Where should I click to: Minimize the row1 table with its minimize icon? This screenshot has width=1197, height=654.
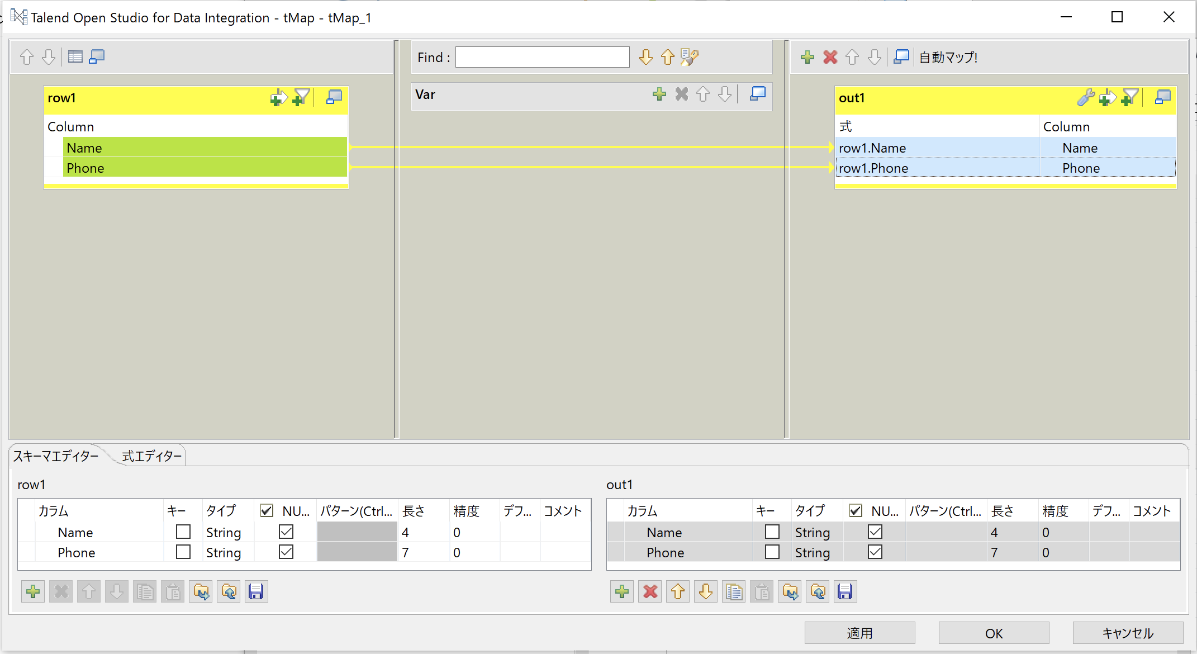[334, 96]
